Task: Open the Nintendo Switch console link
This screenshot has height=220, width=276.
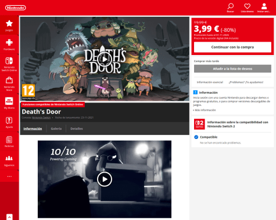Action: pos(41,118)
